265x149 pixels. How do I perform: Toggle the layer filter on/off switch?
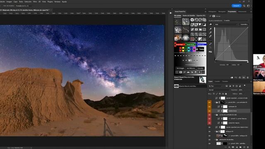pyautogui.click(x=245, y=86)
